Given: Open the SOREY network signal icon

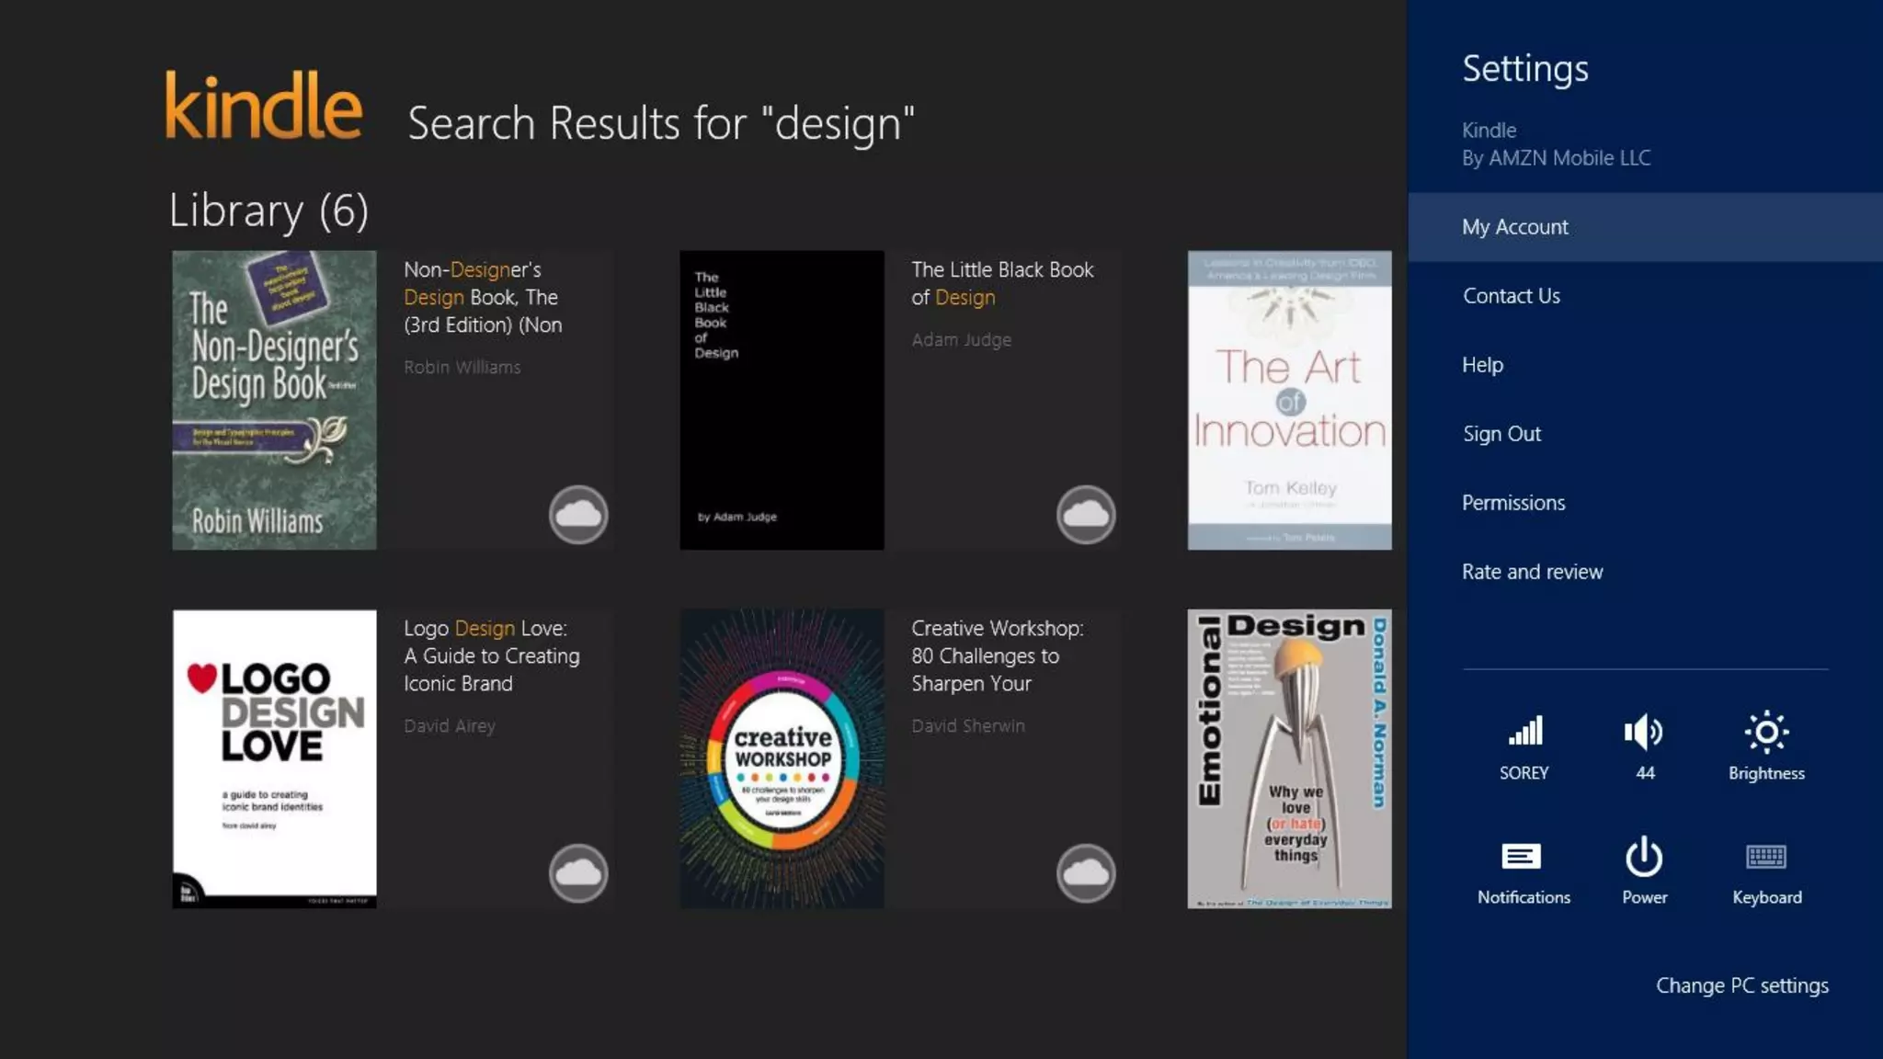Looking at the screenshot, I should pos(1524,733).
